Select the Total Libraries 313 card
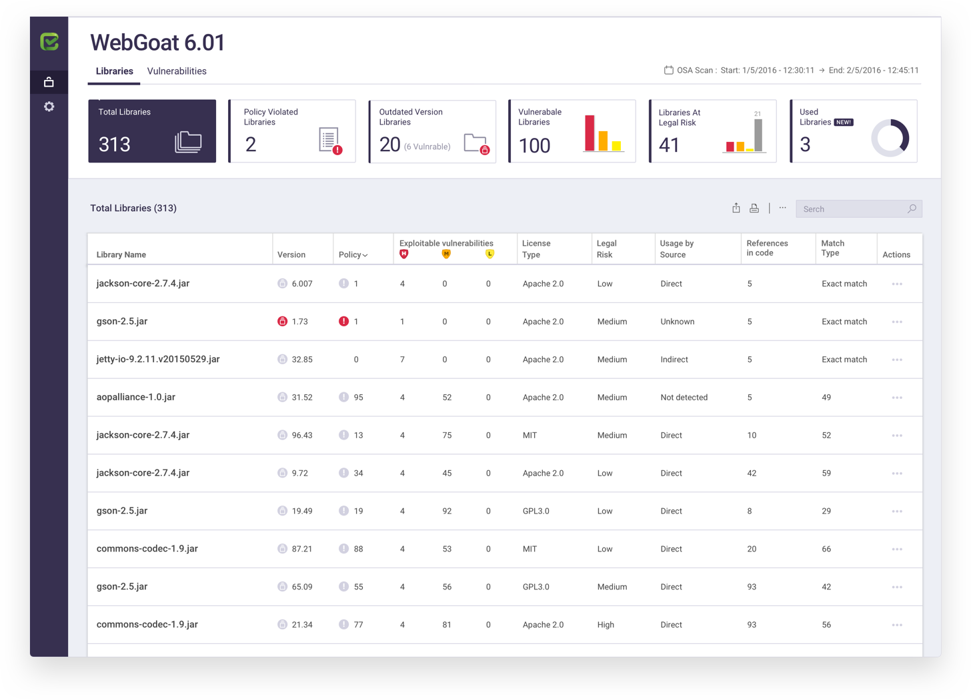This screenshot has height=700, width=971. pos(152,131)
